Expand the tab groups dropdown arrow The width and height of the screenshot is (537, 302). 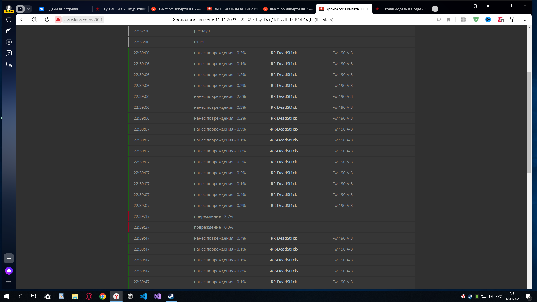(x=28, y=9)
